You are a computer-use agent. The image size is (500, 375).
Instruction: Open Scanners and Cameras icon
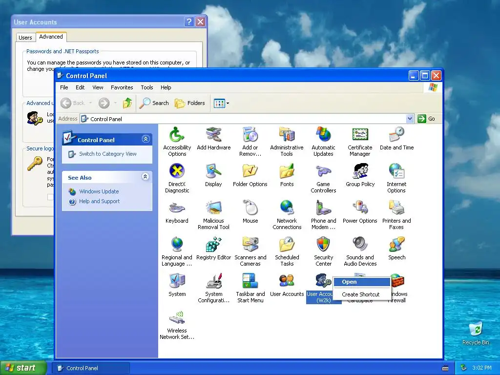click(250, 251)
